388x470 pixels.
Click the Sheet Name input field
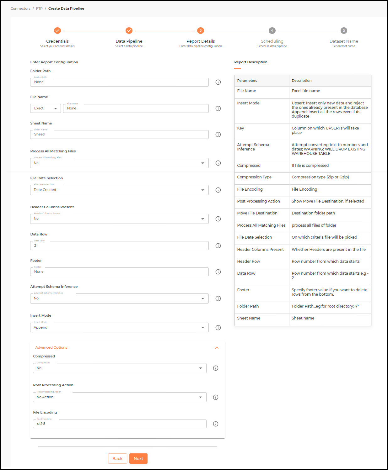click(x=119, y=135)
